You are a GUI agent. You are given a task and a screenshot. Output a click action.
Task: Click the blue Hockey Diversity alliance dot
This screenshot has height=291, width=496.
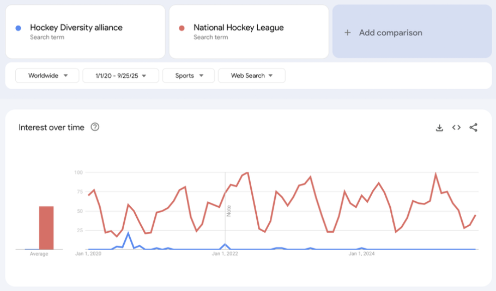(19, 28)
